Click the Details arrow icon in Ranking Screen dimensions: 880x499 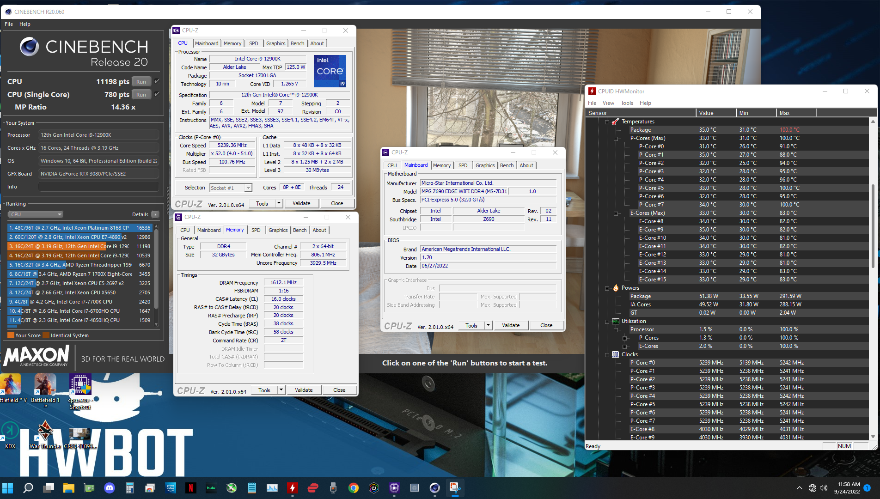point(155,214)
